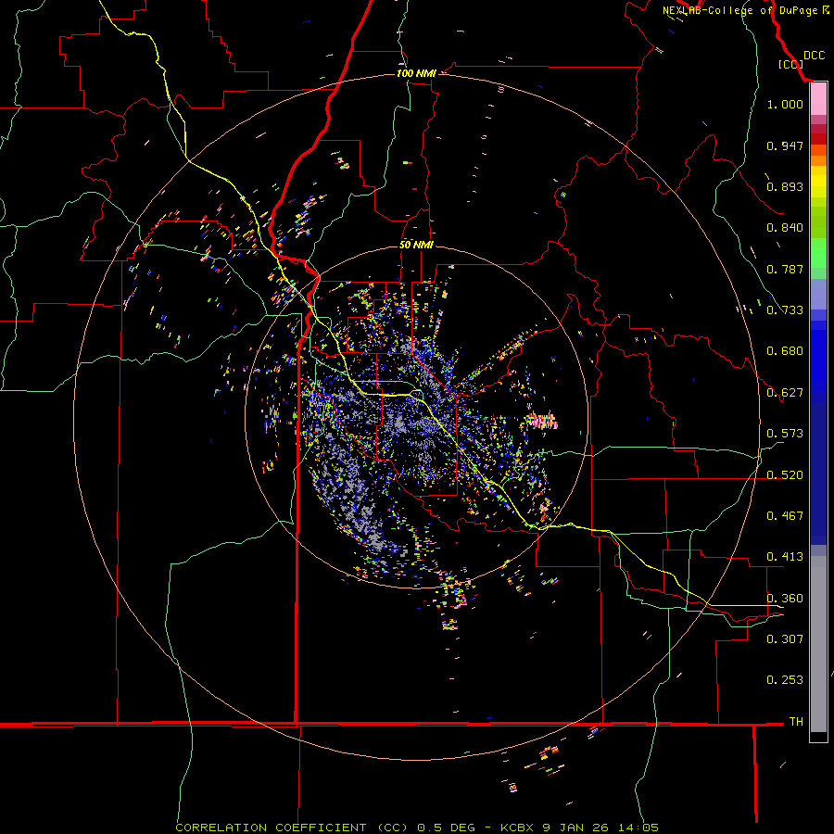Click the DCC label above the color scale
834x834 pixels.
coord(815,56)
